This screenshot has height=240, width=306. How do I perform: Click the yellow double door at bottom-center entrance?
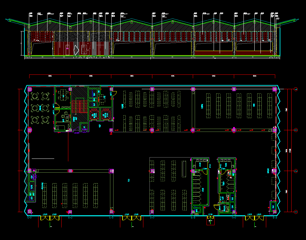[132, 218]
